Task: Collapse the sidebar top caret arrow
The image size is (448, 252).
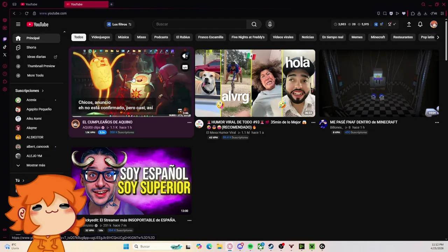Action: point(64,32)
